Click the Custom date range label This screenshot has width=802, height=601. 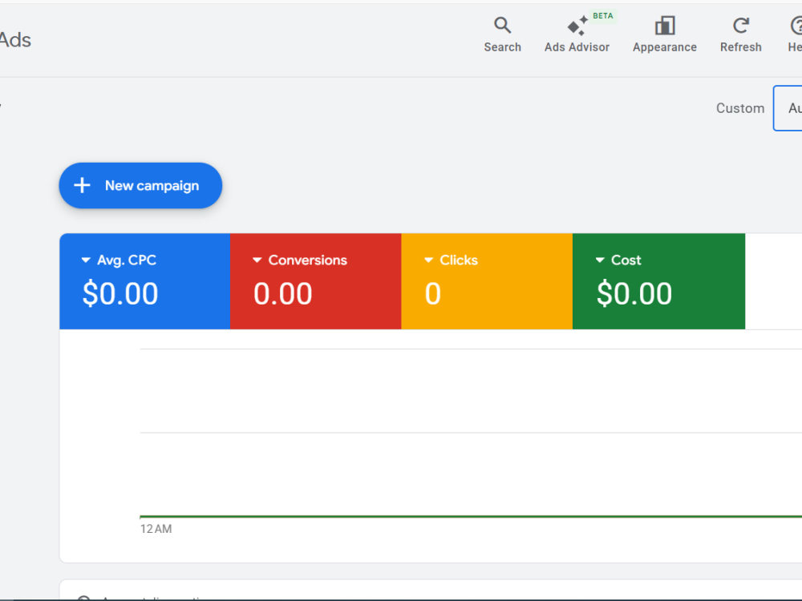tap(740, 108)
